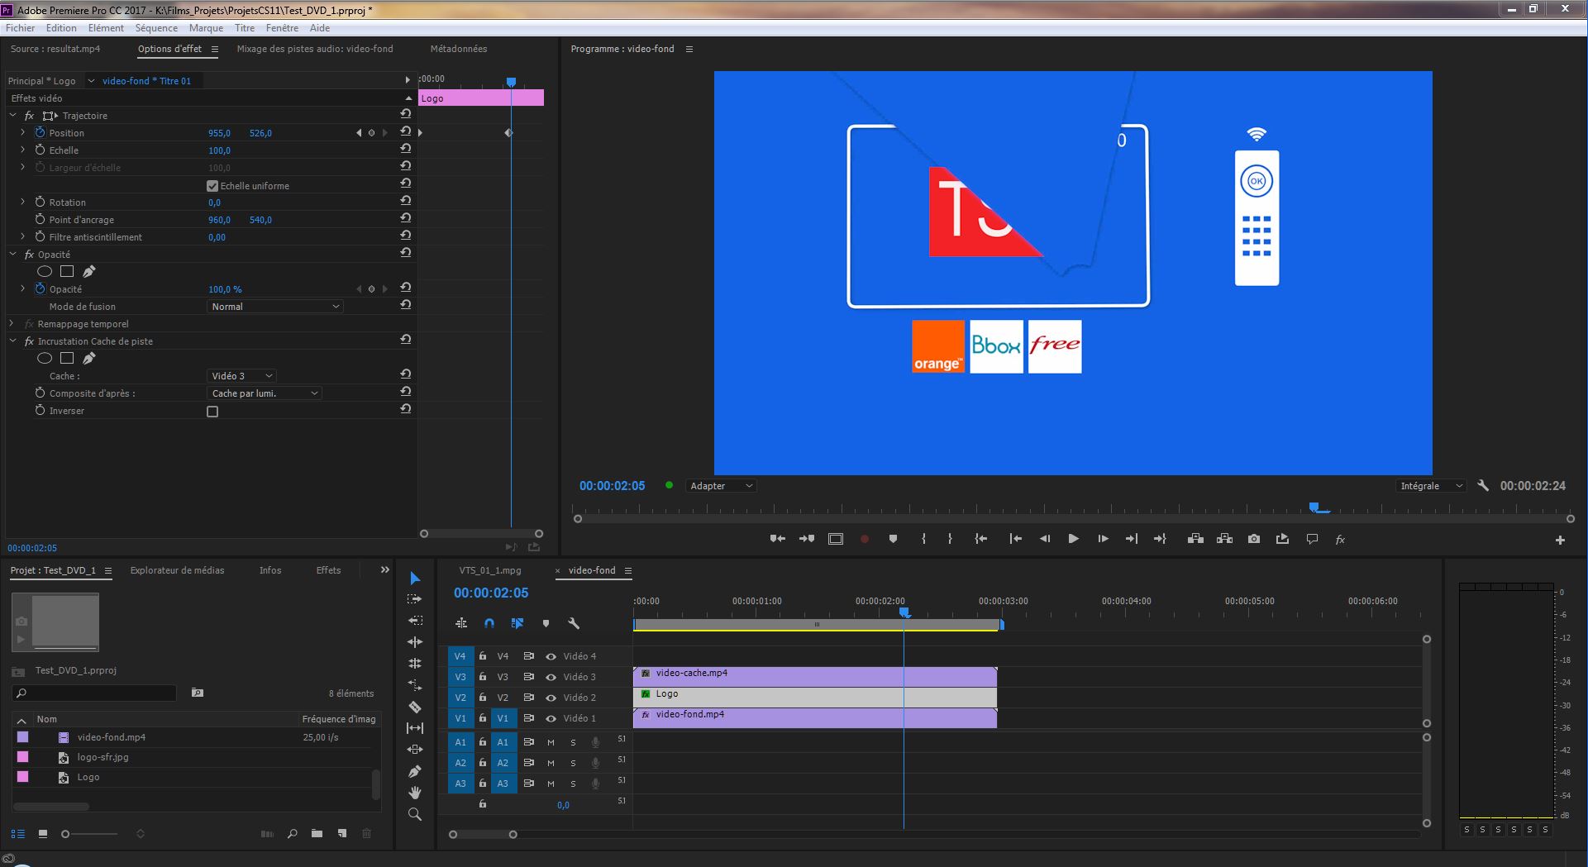Open Adapter zoom level dropdown
The width and height of the screenshot is (1588, 867).
721,486
